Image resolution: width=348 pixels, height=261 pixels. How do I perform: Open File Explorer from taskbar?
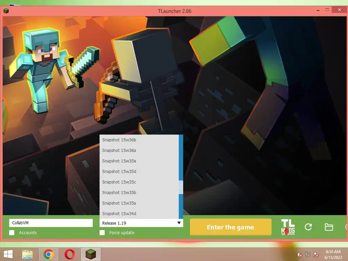28,254
